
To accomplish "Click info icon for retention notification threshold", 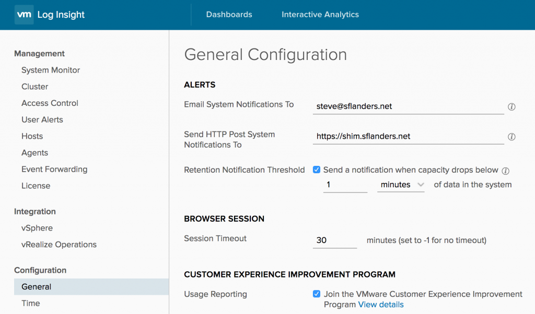I will (505, 171).
